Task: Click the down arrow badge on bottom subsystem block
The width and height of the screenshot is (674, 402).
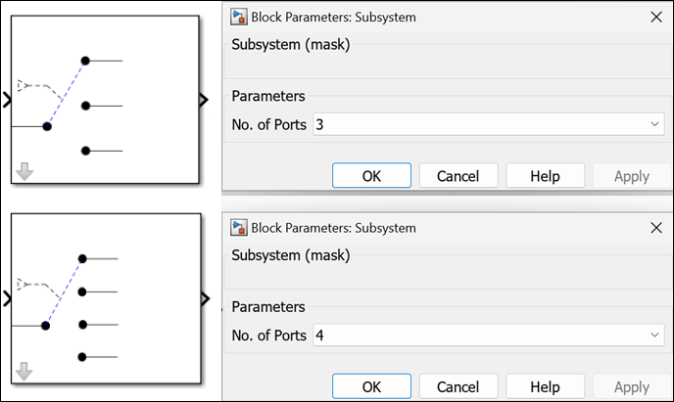Action: [x=25, y=372]
